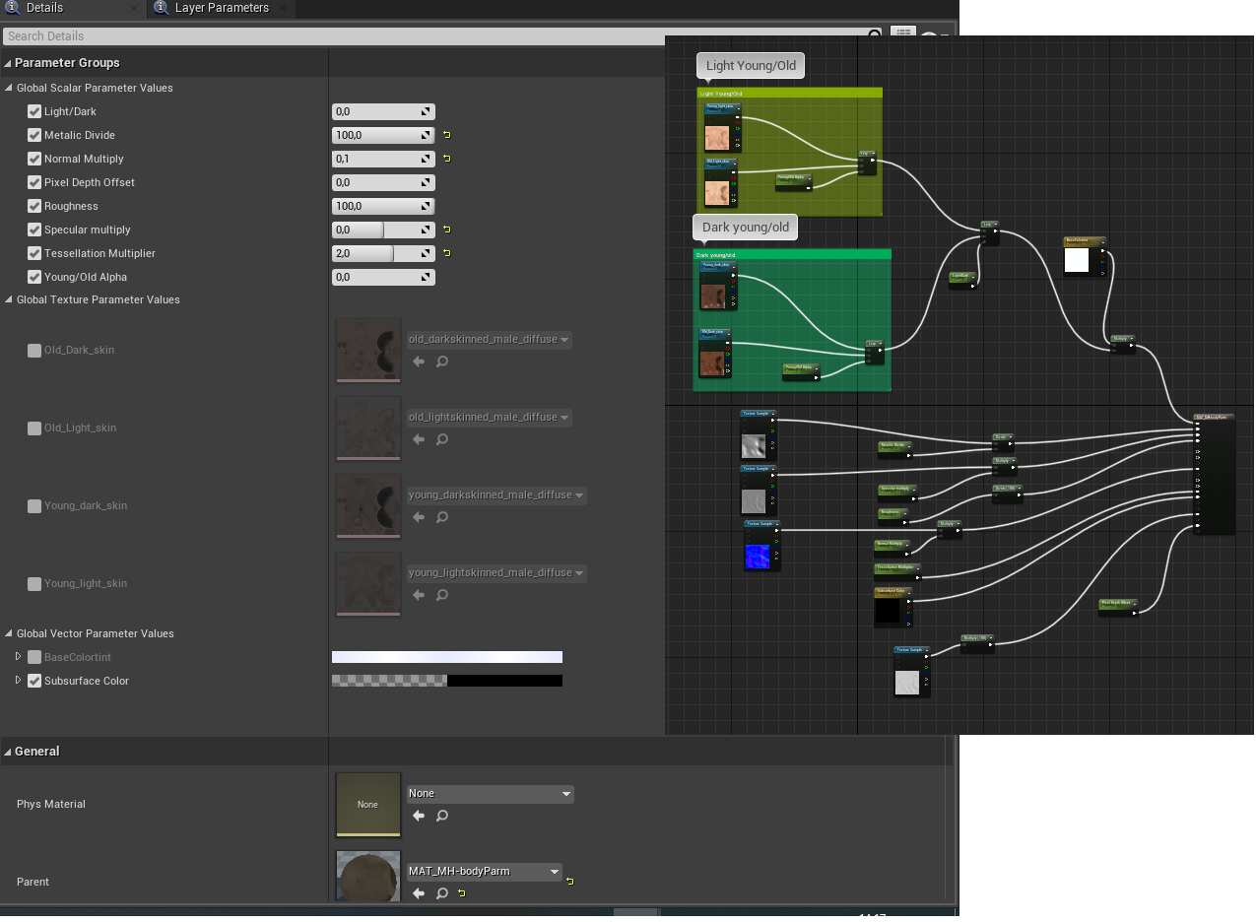1256x922 pixels.
Task: Reset Tessellation Multiplier to default
Action: tap(446, 253)
